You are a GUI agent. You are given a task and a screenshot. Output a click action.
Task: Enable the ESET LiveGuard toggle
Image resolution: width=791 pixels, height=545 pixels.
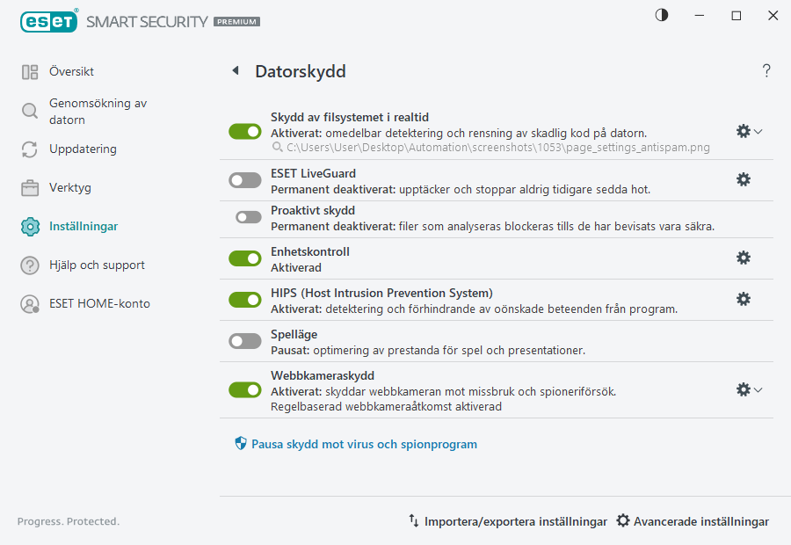(x=244, y=179)
